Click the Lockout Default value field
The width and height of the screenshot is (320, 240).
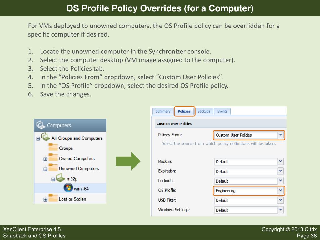tap(246, 181)
